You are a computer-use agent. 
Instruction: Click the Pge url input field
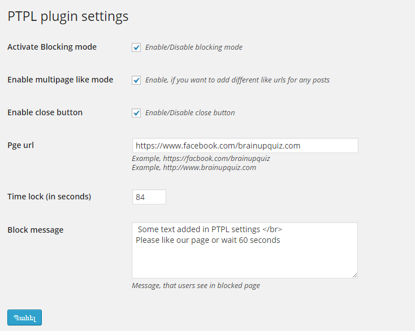(245, 145)
